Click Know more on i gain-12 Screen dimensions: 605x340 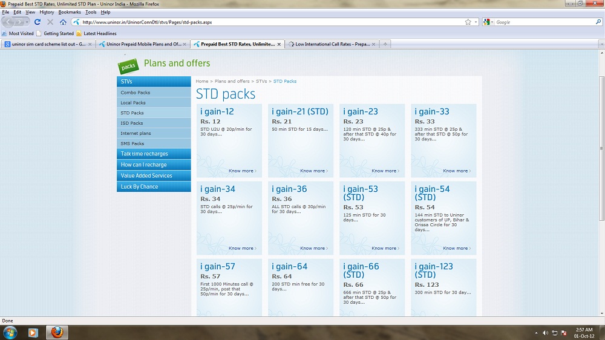243,171
